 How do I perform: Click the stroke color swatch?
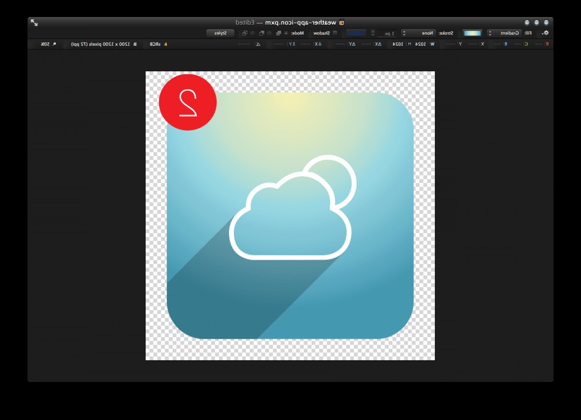coord(356,33)
